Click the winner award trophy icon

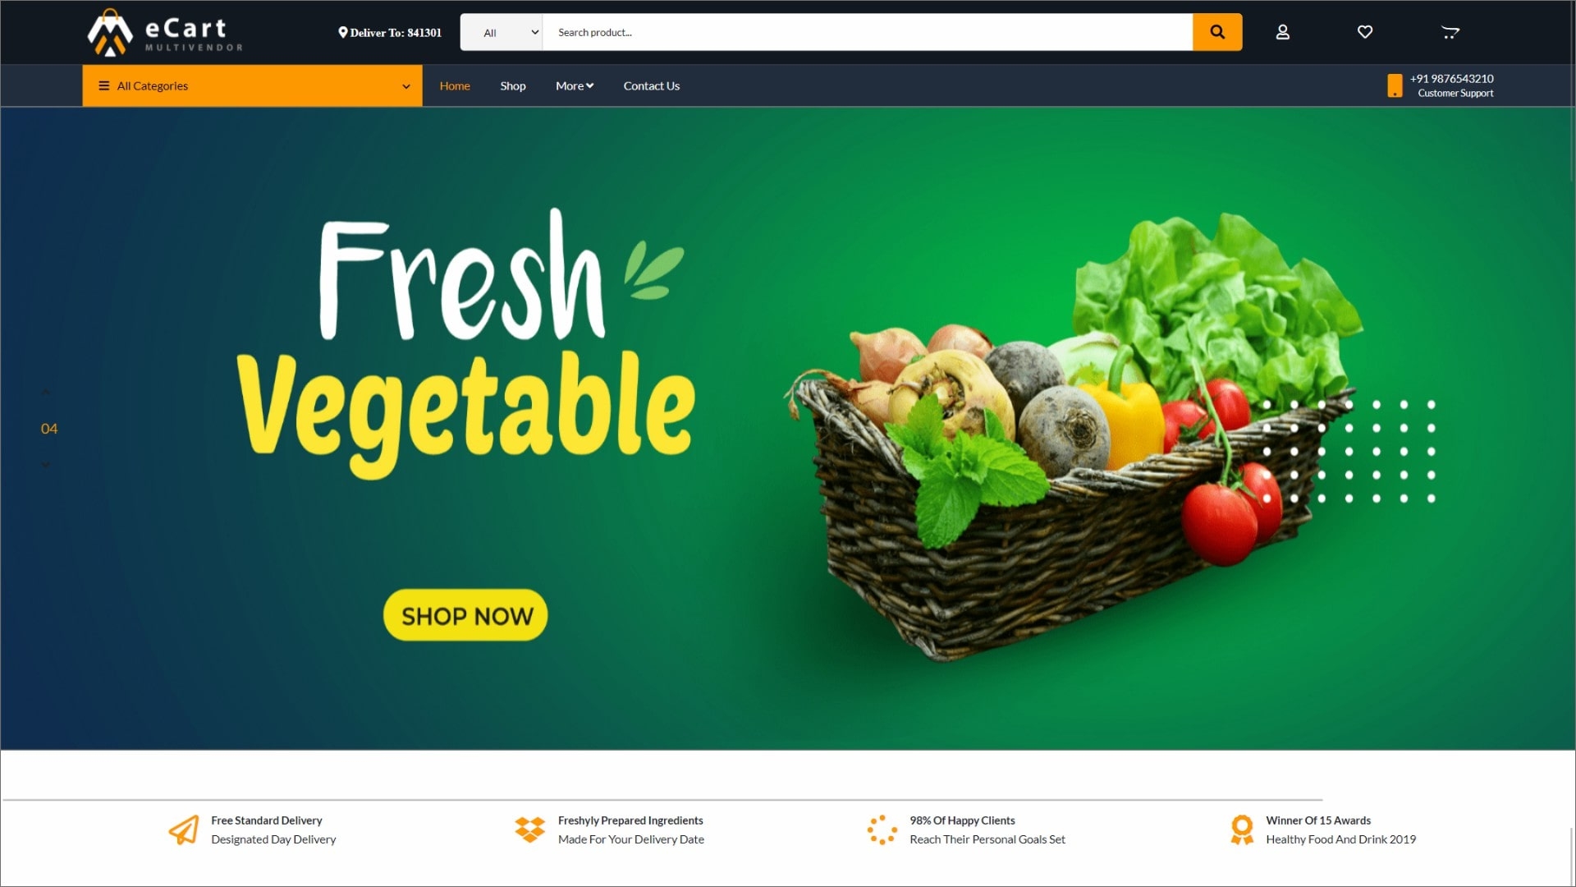[1243, 829]
